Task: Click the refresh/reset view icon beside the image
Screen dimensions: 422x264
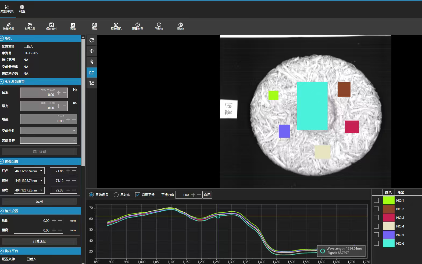Action: (x=92, y=40)
